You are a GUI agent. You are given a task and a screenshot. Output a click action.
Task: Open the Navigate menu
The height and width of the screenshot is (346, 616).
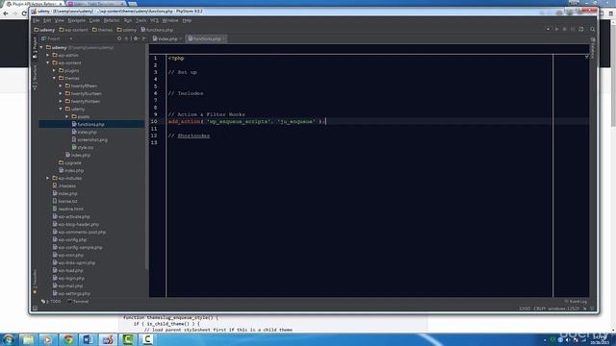pyautogui.click(x=76, y=20)
